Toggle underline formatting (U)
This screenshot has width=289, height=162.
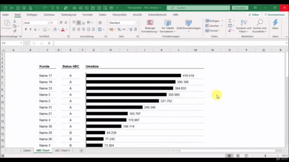[x=35, y=29]
